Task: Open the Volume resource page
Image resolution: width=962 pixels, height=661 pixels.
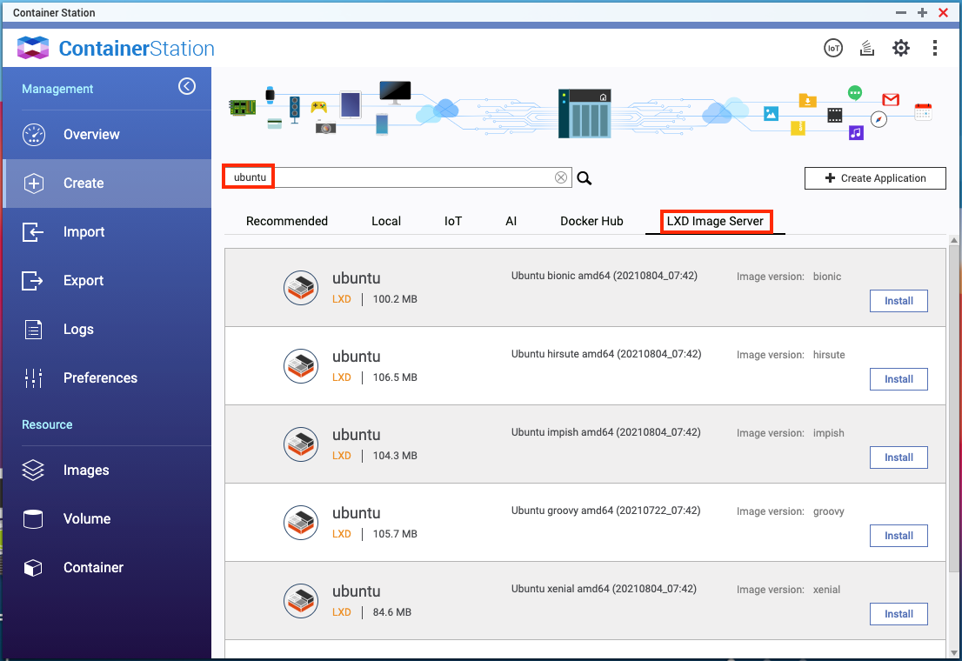Action: point(87,519)
